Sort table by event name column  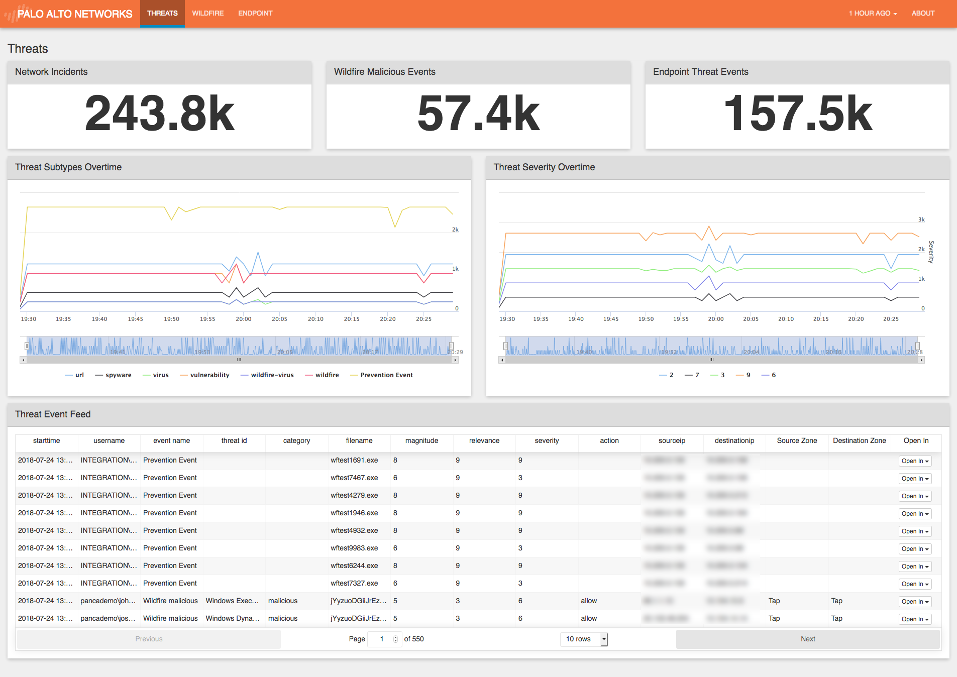point(171,440)
